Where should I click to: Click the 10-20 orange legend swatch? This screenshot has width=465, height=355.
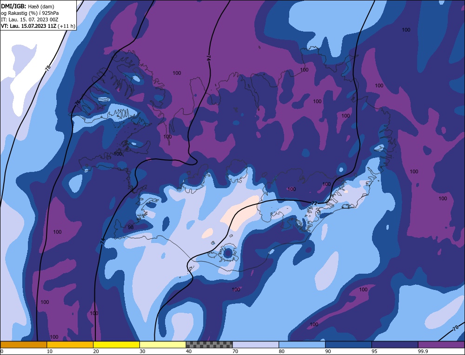(x=70, y=345)
